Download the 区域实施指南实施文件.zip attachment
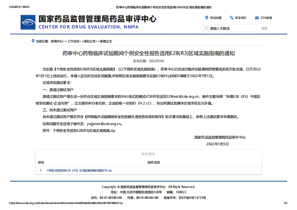297x210 pixels. (x=79, y=170)
